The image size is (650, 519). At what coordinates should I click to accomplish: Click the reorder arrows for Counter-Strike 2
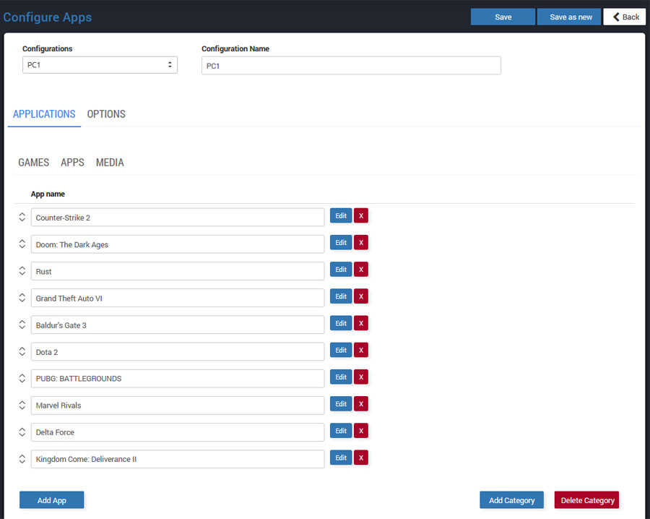click(x=22, y=217)
